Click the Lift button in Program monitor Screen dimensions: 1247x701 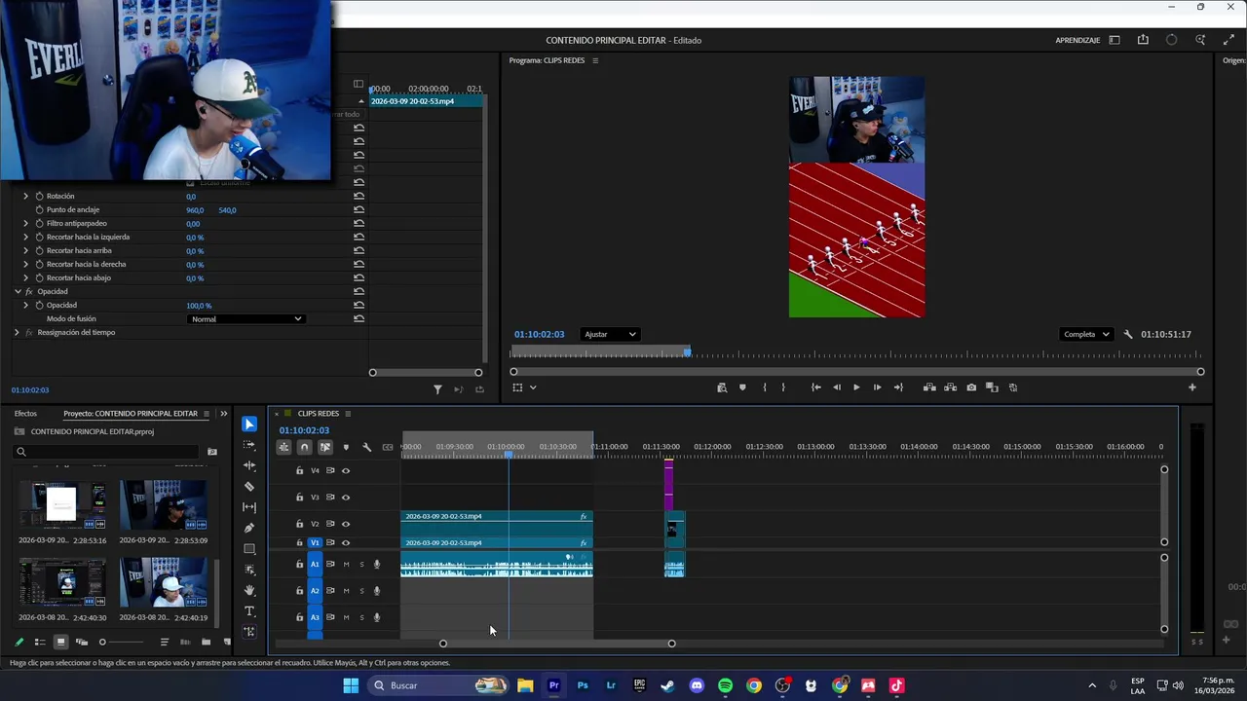tap(929, 387)
